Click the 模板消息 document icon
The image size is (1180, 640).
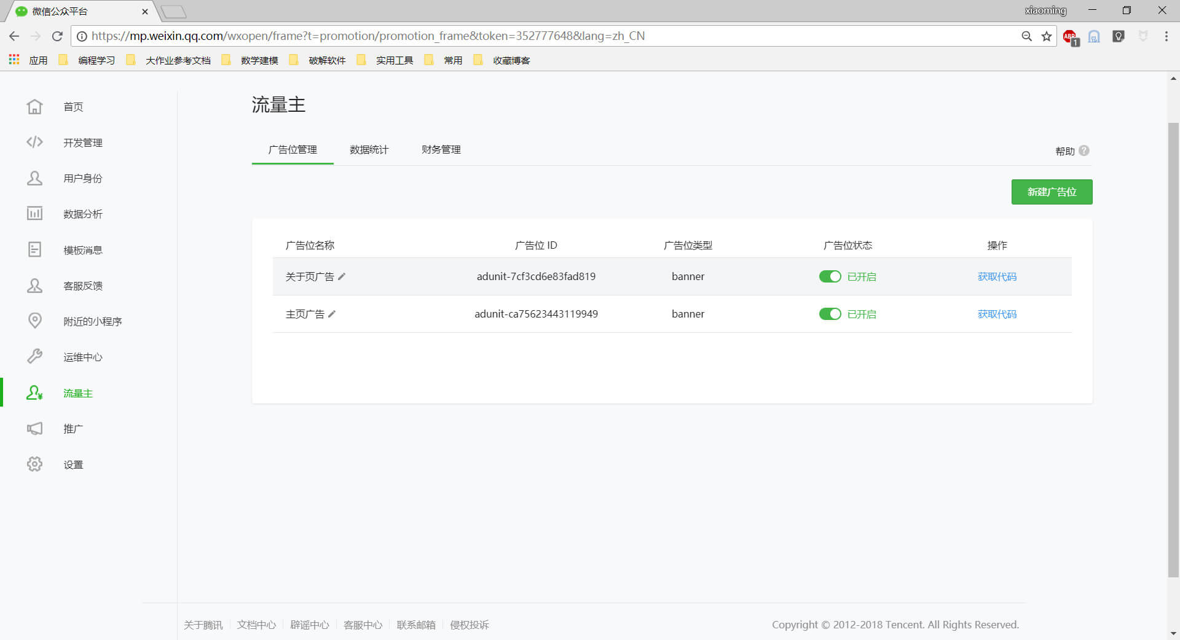34,249
